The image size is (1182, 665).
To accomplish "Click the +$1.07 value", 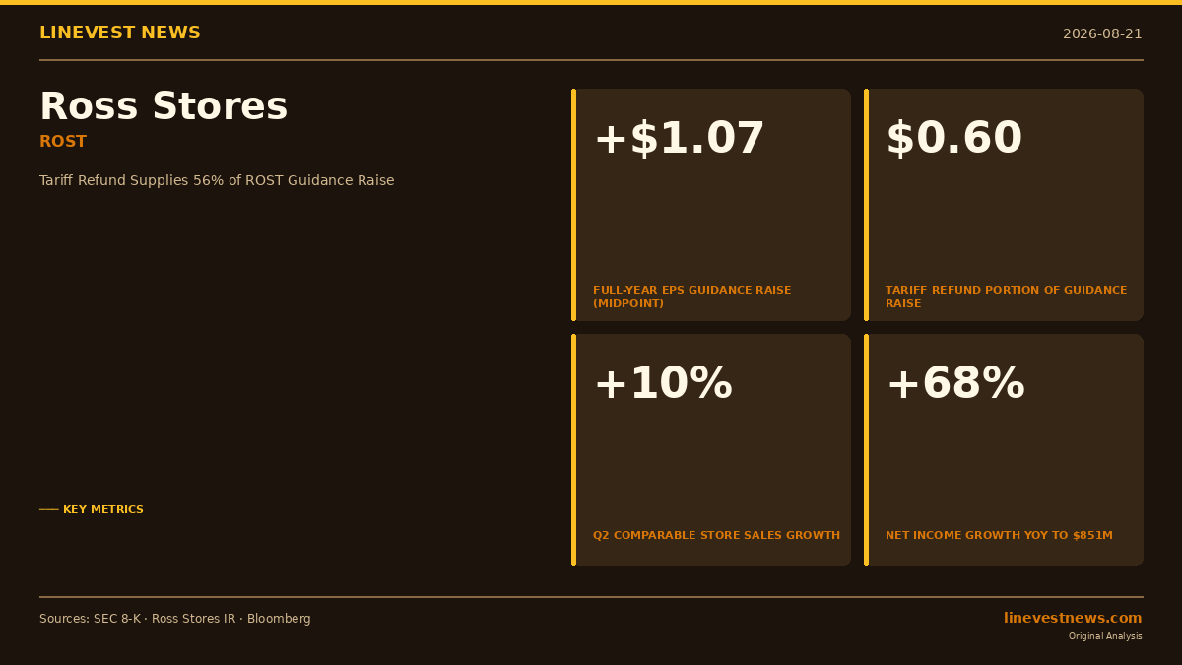I will 679,139.
